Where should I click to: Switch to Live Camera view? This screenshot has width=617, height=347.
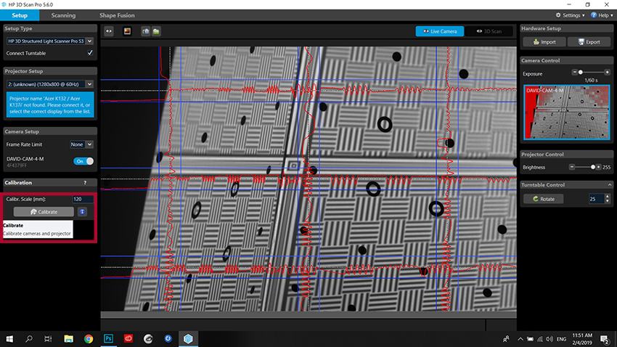440,31
